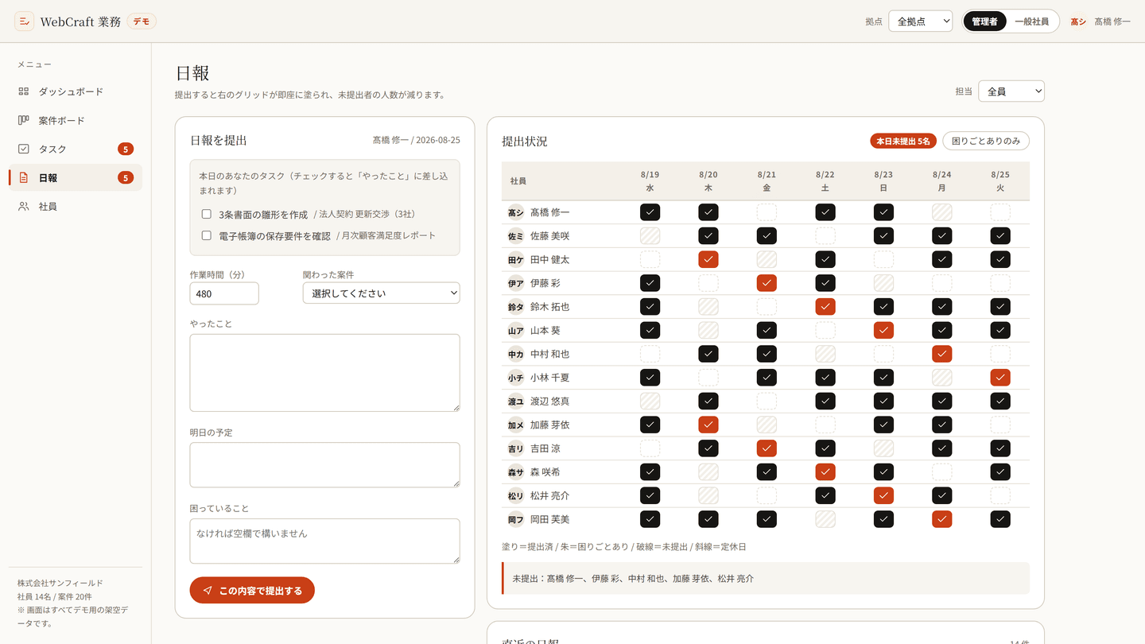This screenshot has width=1145, height=644.
Task: Click 山本 葵's avatar 山ア
Action: 516,330
